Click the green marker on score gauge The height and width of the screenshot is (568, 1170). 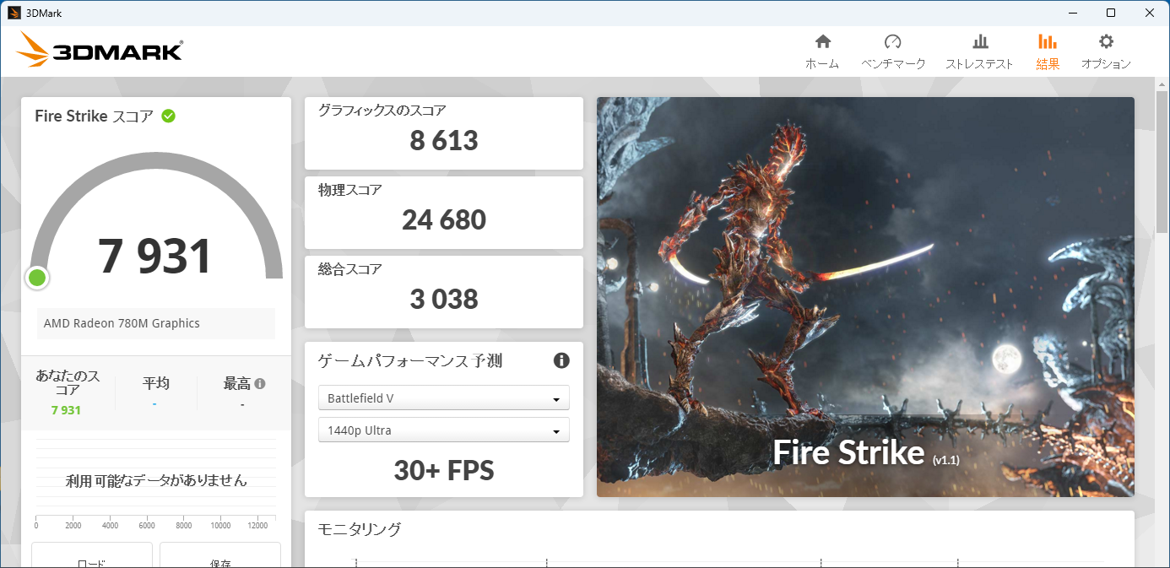37,277
